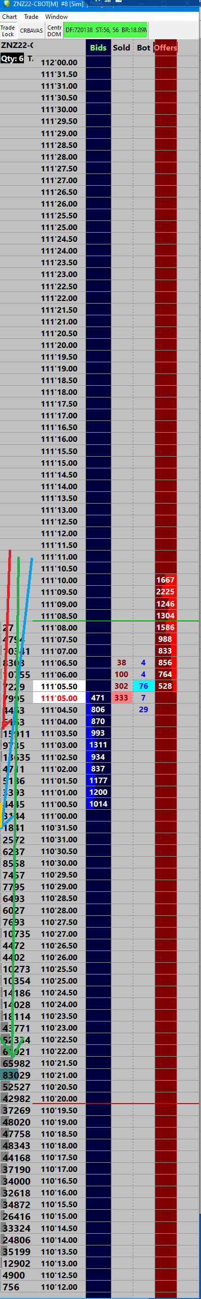The image size is (201, 1299).
Task: Toggle the Trade Lock button
Action: [x=8, y=31]
